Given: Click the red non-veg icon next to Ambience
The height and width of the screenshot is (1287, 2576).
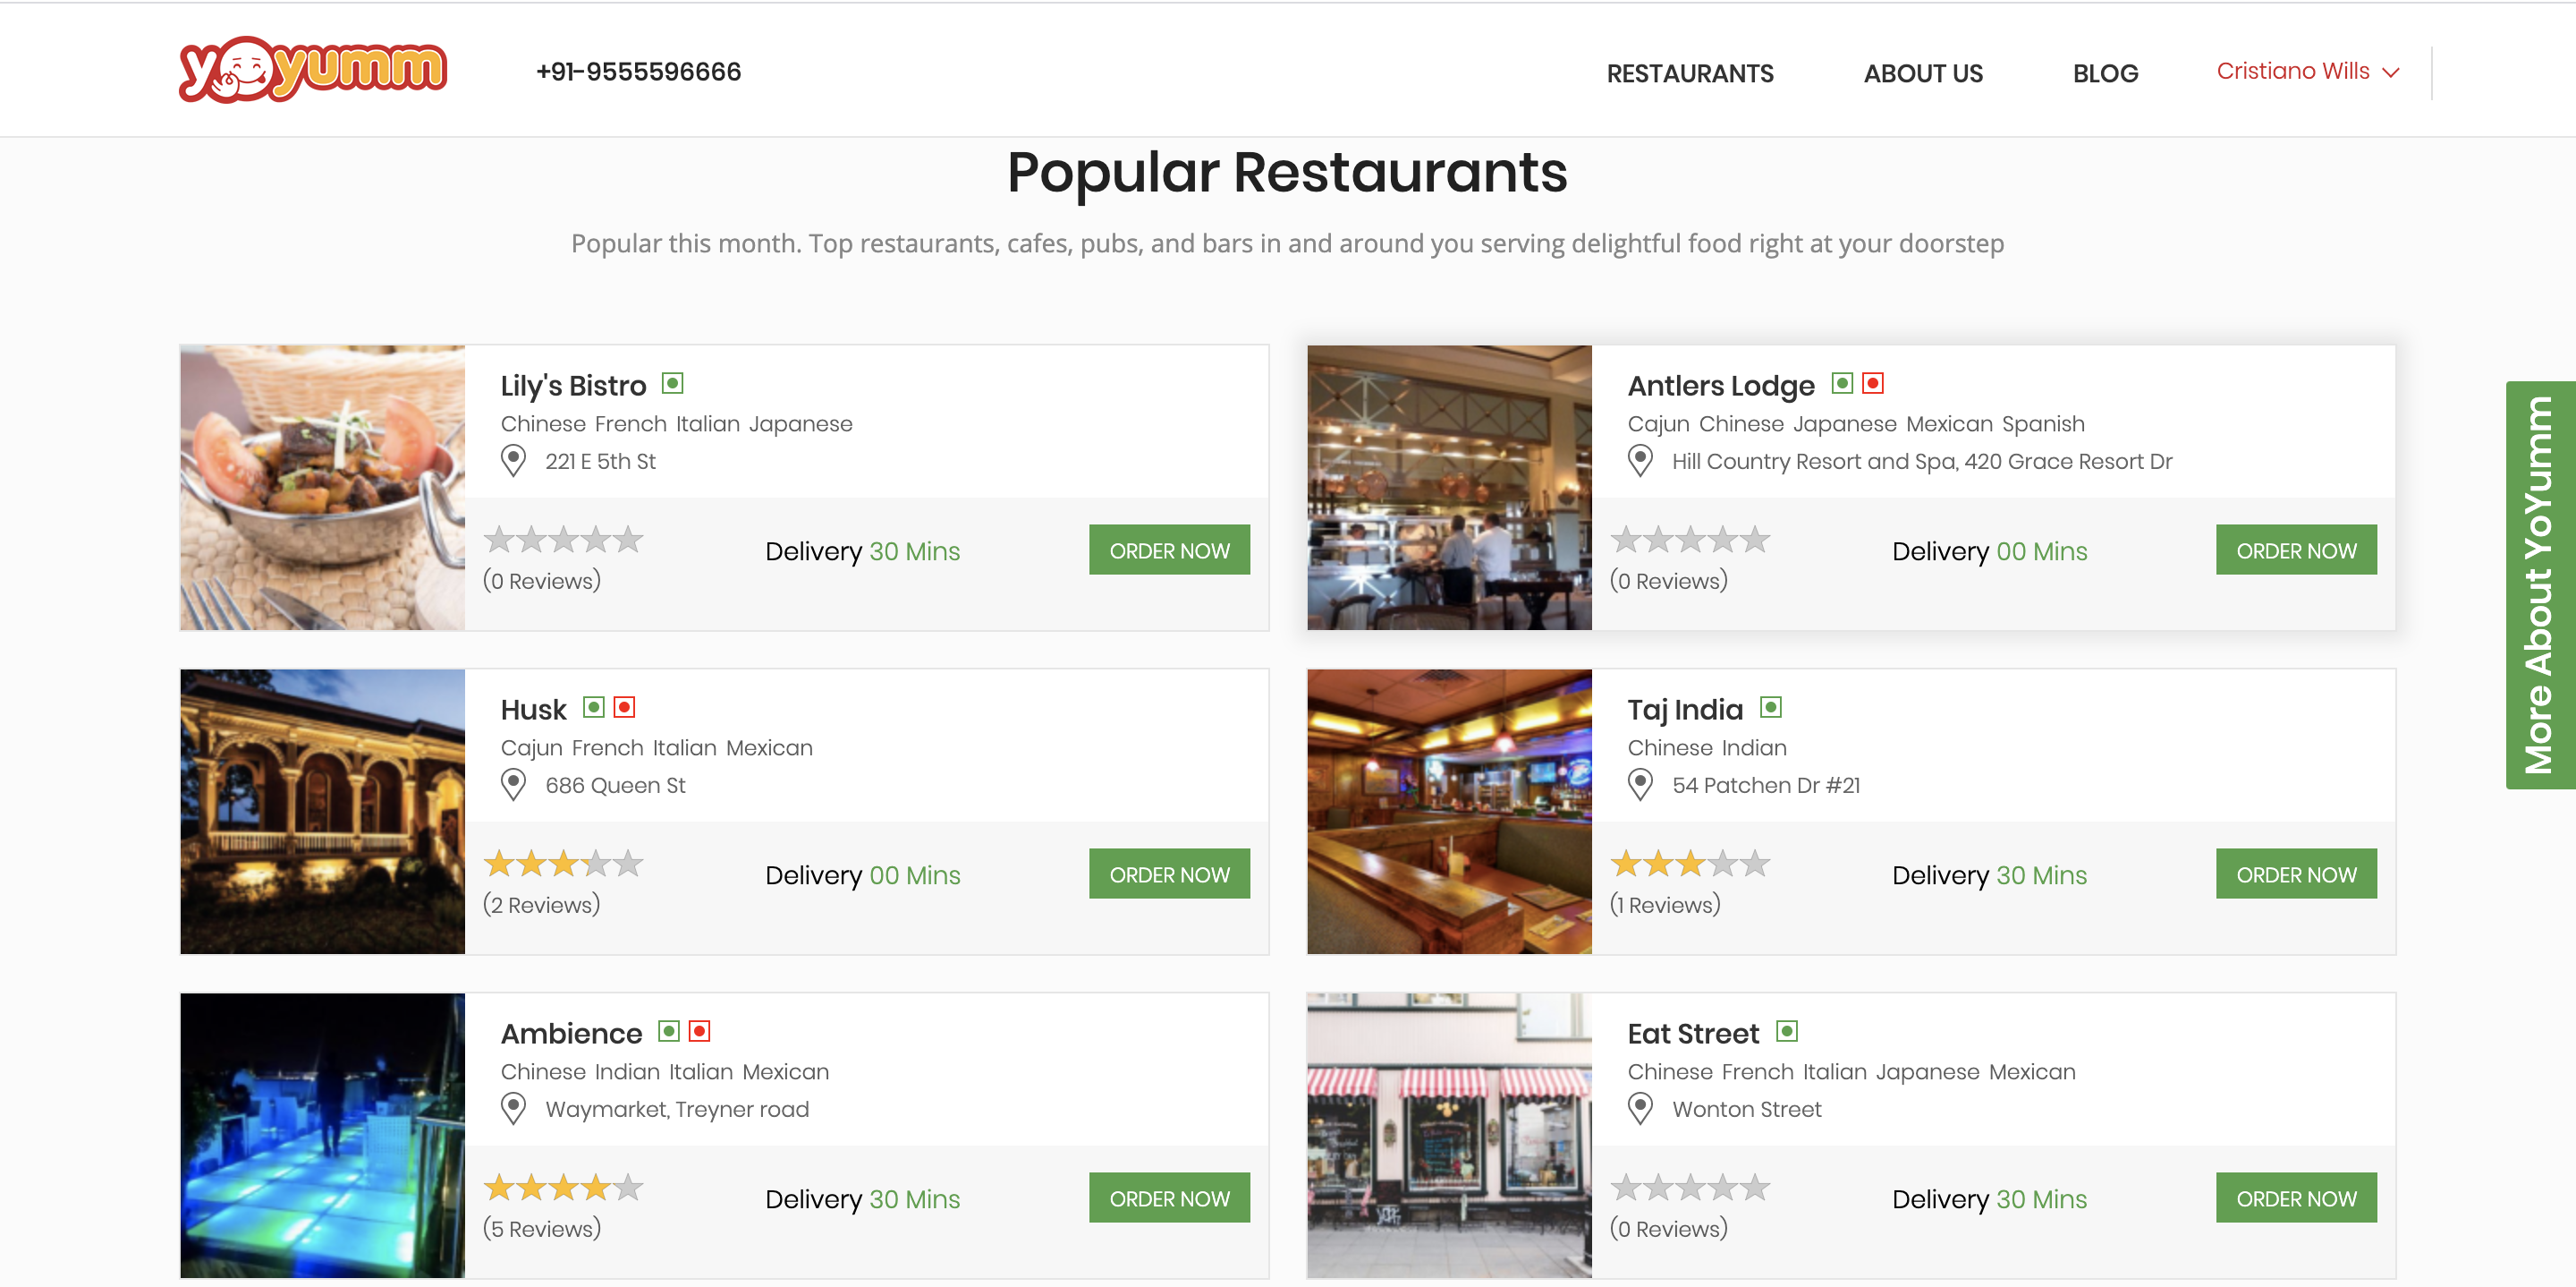Looking at the screenshot, I should [x=700, y=1031].
